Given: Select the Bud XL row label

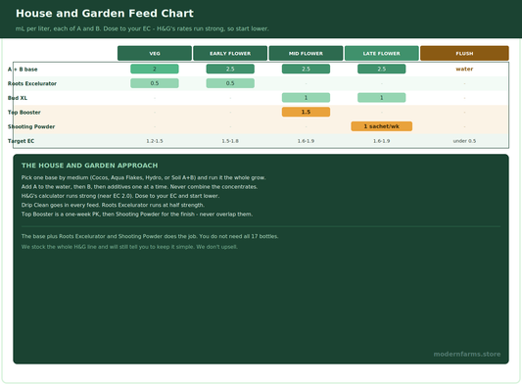Looking at the screenshot, I should [18, 98].
